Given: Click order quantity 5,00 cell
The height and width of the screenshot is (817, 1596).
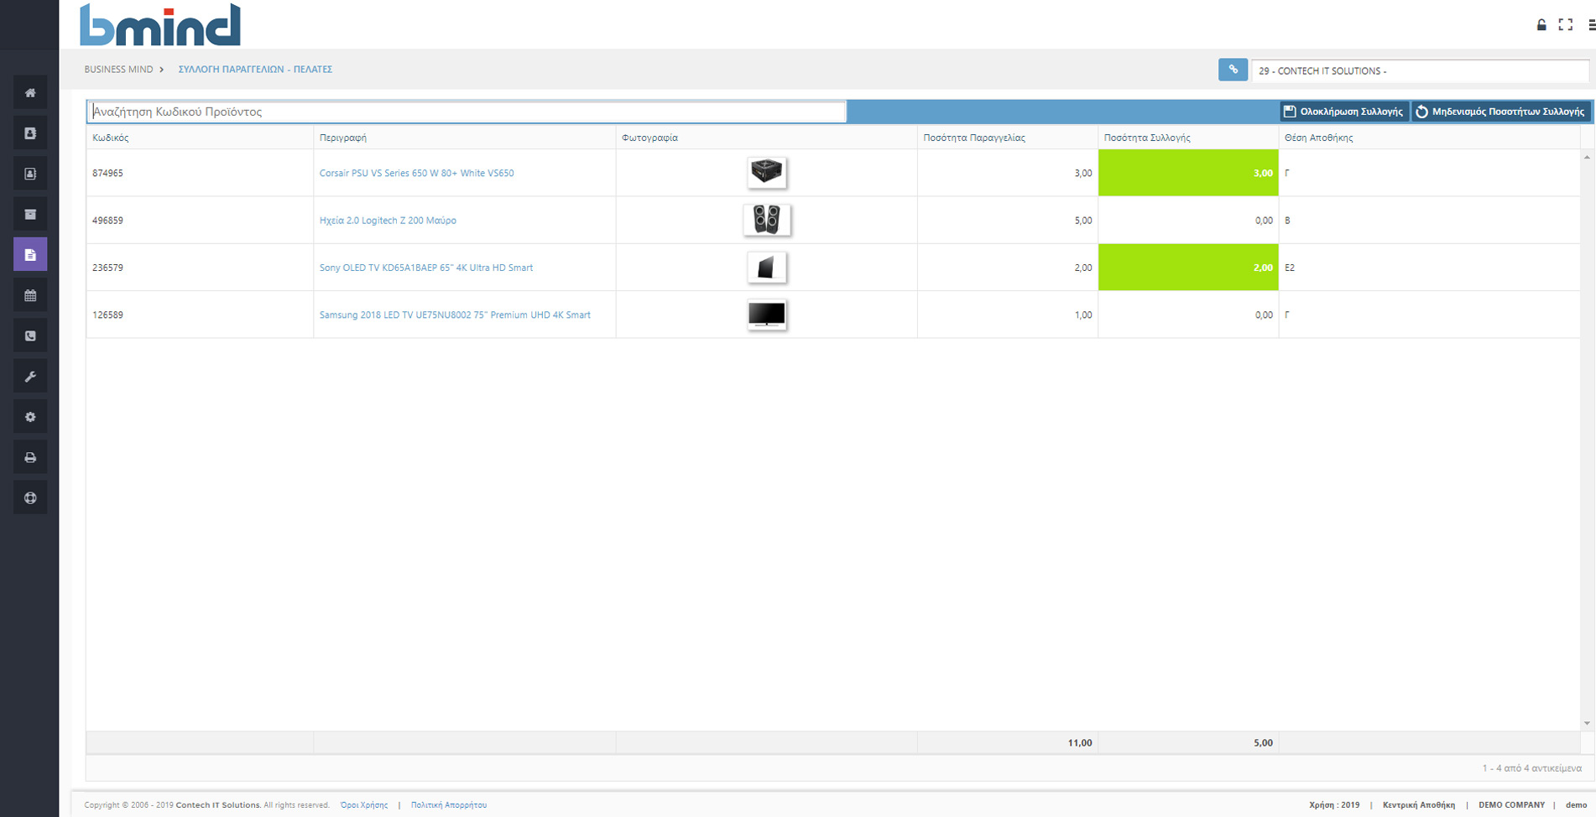Looking at the screenshot, I should [x=1008, y=221].
